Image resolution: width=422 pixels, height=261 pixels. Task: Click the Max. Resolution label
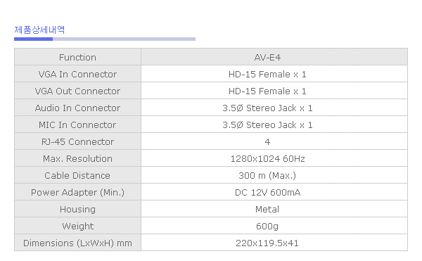pos(78,158)
